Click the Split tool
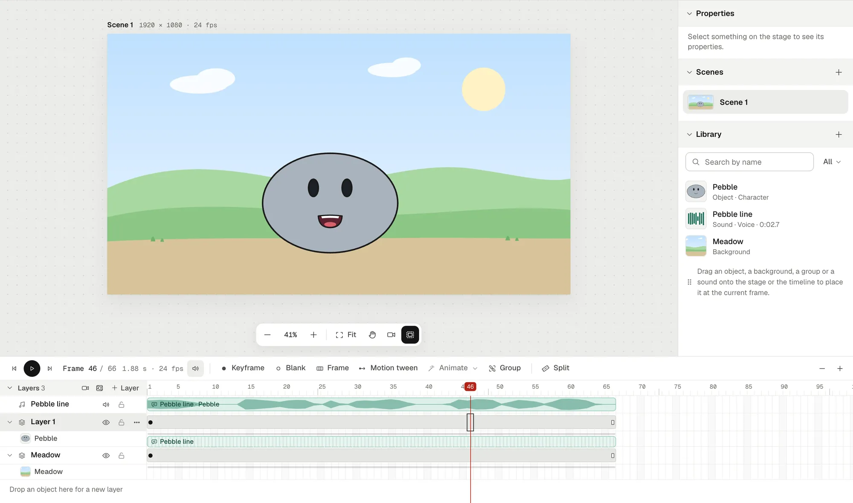 coord(555,368)
